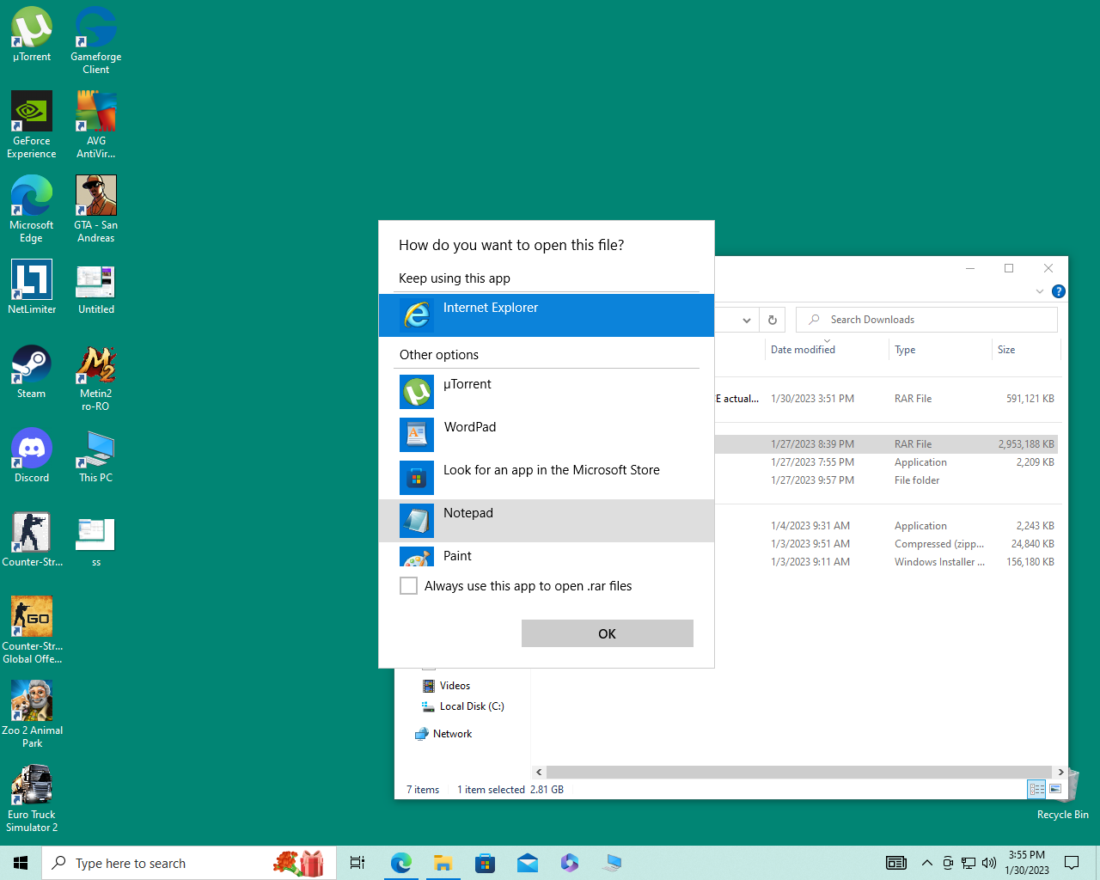Select the Counter-Strike Global Offensive desktop icon
The image size is (1100, 880).
point(32,631)
